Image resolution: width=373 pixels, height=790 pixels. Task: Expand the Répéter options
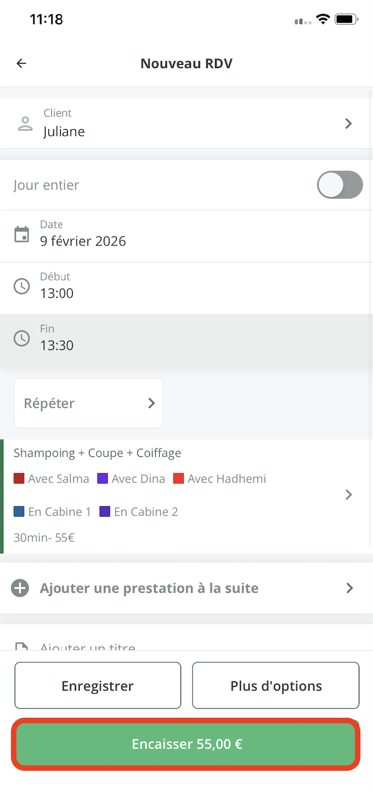click(x=88, y=403)
